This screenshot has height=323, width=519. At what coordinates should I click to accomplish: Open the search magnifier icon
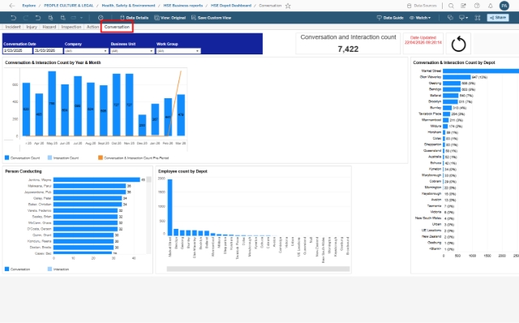(451, 6)
